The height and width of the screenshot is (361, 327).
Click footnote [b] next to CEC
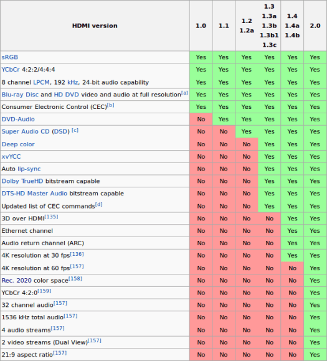[111, 105]
